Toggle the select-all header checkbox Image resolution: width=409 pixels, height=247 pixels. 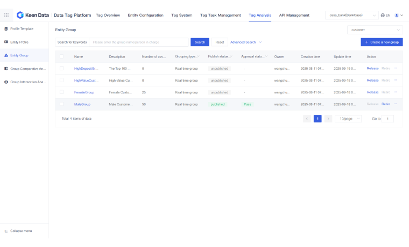coord(62,56)
